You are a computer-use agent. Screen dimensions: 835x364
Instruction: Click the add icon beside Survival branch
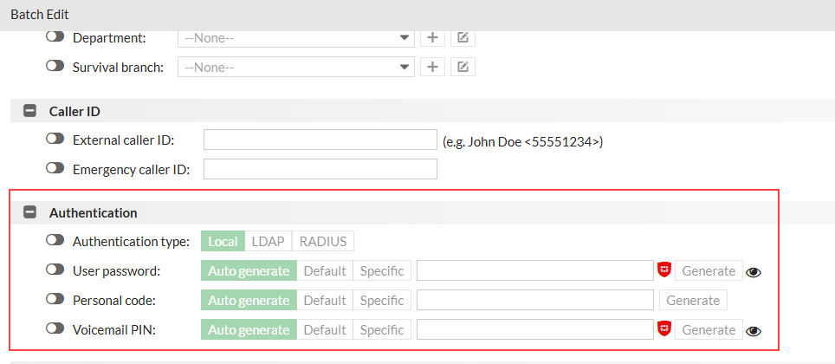pyautogui.click(x=432, y=67)
